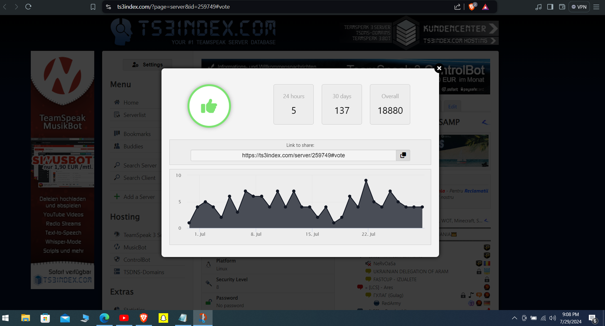
Task: Open MusicBot under Hosting
Action: [x=135, y=247]
